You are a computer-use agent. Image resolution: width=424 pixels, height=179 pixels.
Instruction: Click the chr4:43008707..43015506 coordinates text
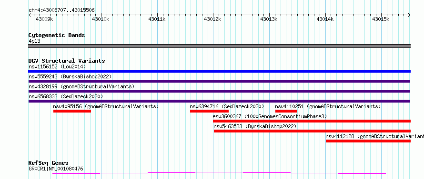(61, 10)
